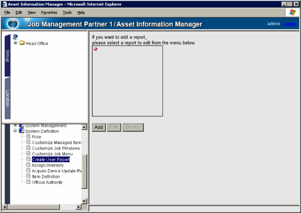The image size is (301, 213).
Task: Select the Role tree item
Action: (x=36, y=137)
